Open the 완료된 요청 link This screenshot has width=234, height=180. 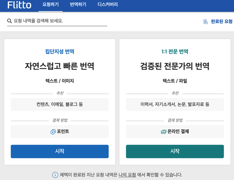coord(221,21)
